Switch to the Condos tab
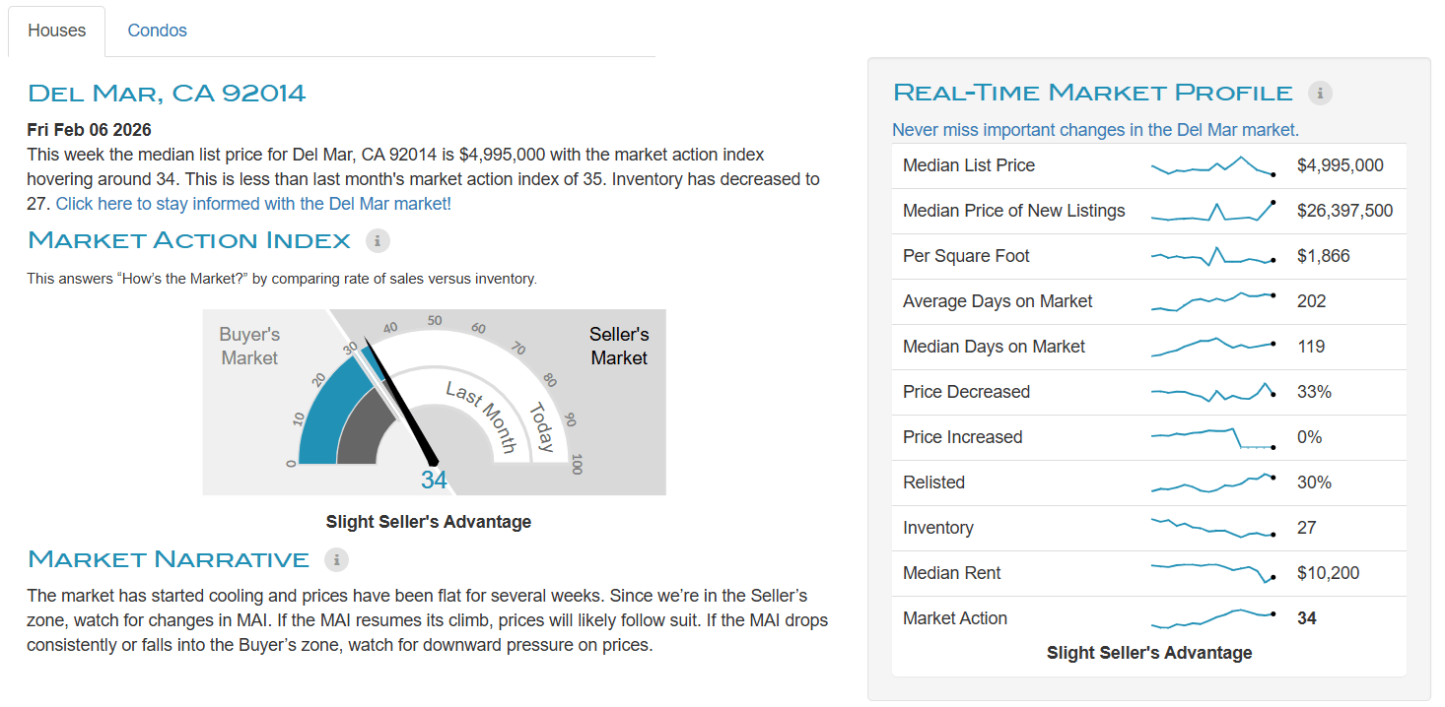Viewport: 1445px width, 707px height. tap(157, 31)
